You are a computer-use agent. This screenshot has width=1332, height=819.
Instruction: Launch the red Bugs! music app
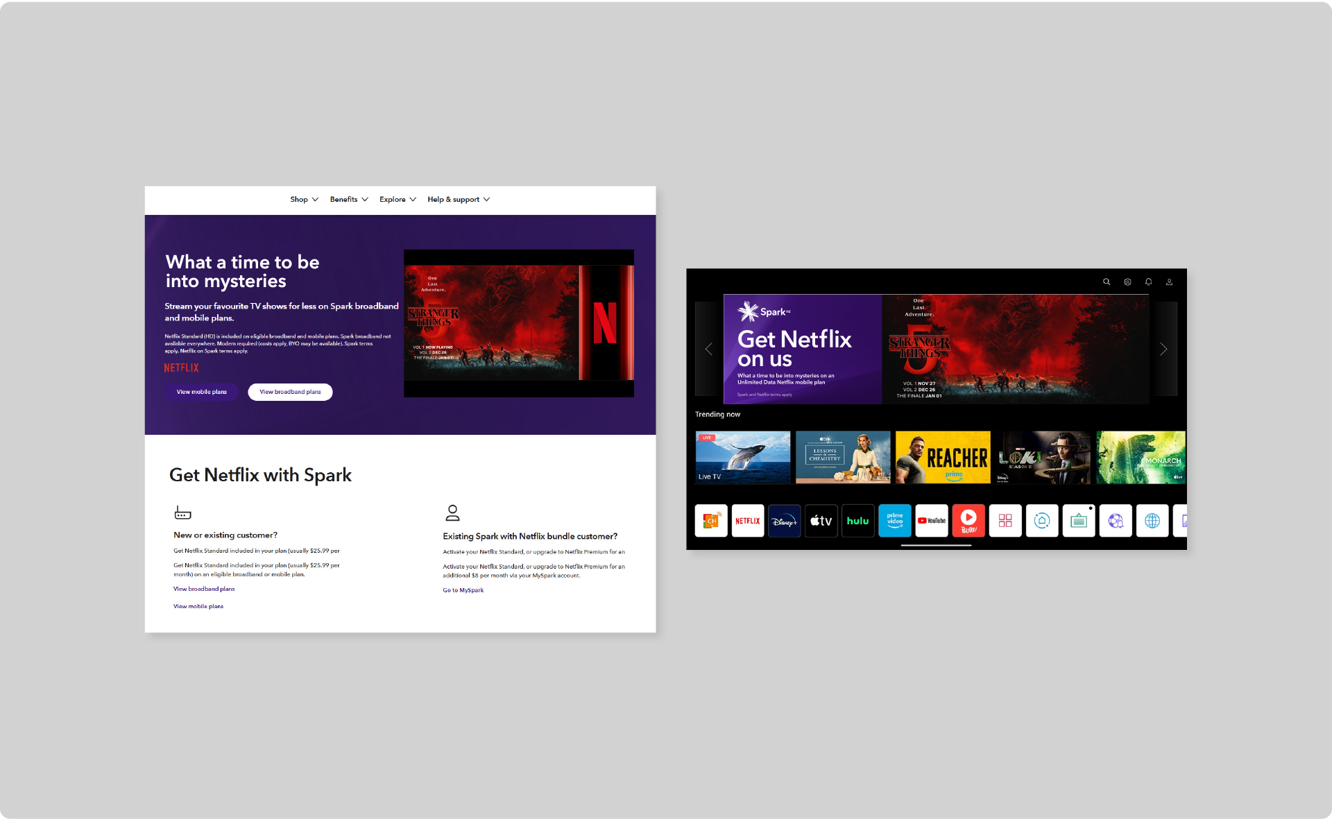pos(968,521)
